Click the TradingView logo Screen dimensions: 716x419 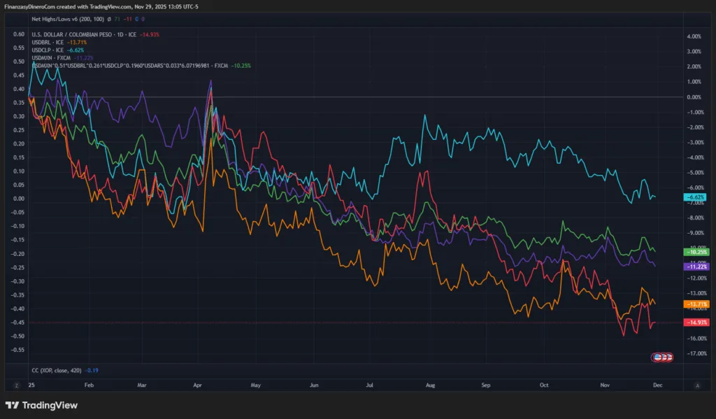click(41, 405)
